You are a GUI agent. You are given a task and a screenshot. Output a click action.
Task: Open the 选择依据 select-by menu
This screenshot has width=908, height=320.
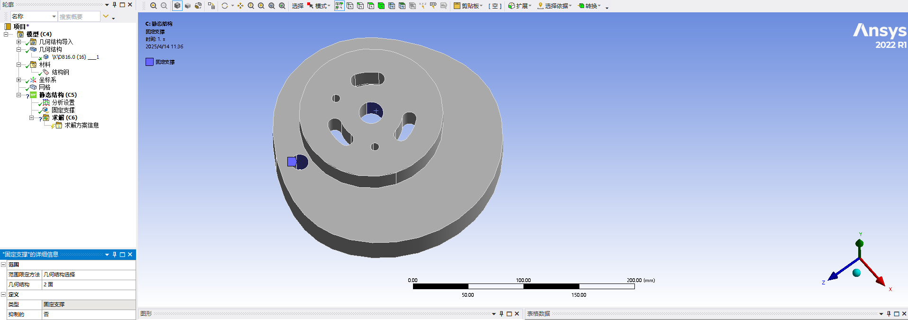click(x=554, y=6)
